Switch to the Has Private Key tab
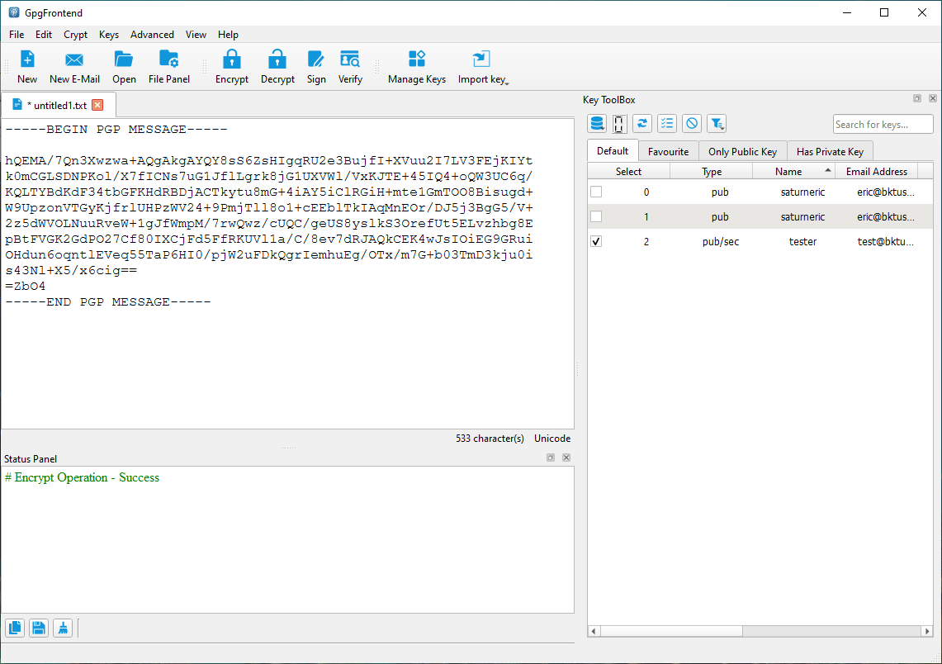Image resolution: width=942 pixels, height=664 pixels. 830,152
